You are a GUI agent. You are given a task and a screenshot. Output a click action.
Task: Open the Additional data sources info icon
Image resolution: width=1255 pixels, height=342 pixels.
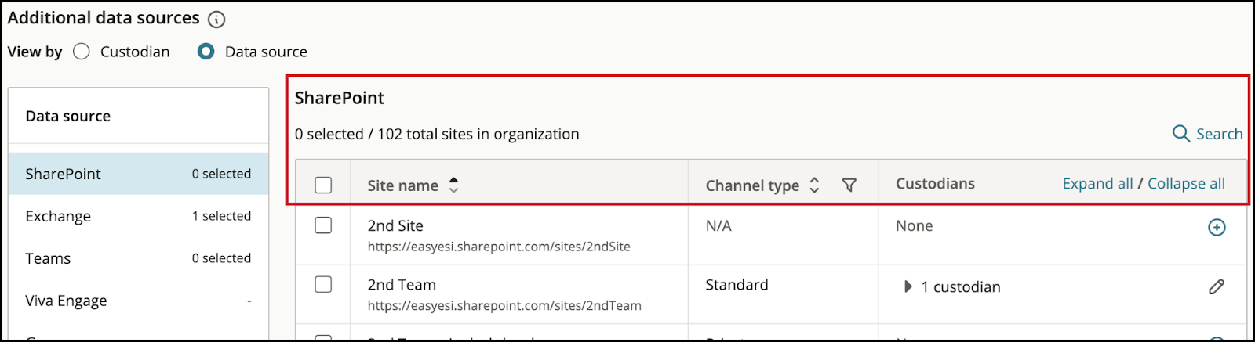[x=216, y=20]
